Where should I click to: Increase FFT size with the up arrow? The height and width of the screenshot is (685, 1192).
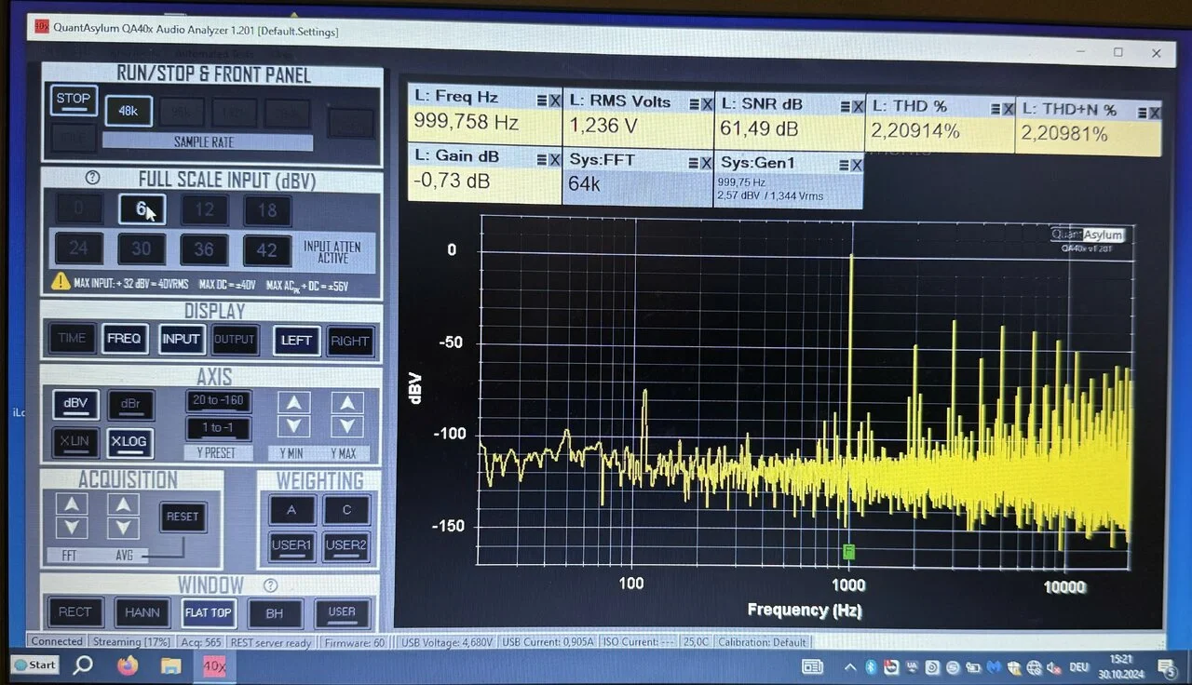pyautogui.click(x=71, y=504)
